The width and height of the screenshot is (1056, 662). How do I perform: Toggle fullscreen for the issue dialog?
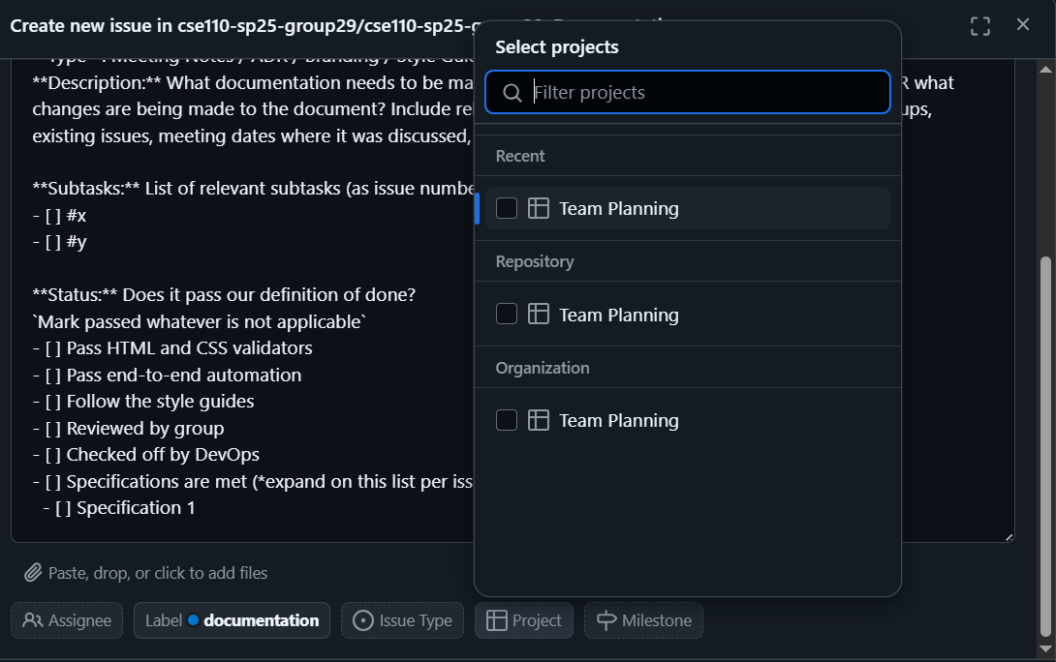coord(980,26)
